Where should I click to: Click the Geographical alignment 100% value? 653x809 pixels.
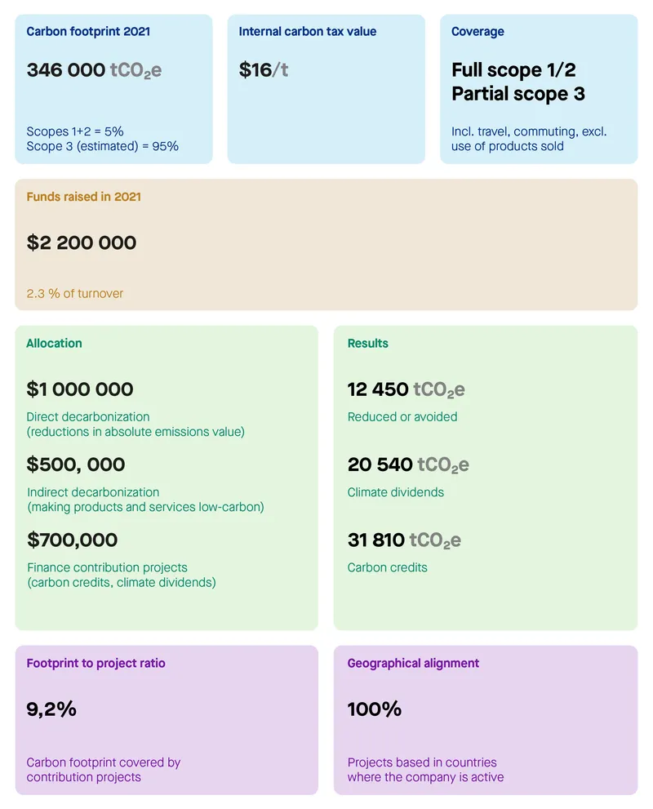coord(375,709)
